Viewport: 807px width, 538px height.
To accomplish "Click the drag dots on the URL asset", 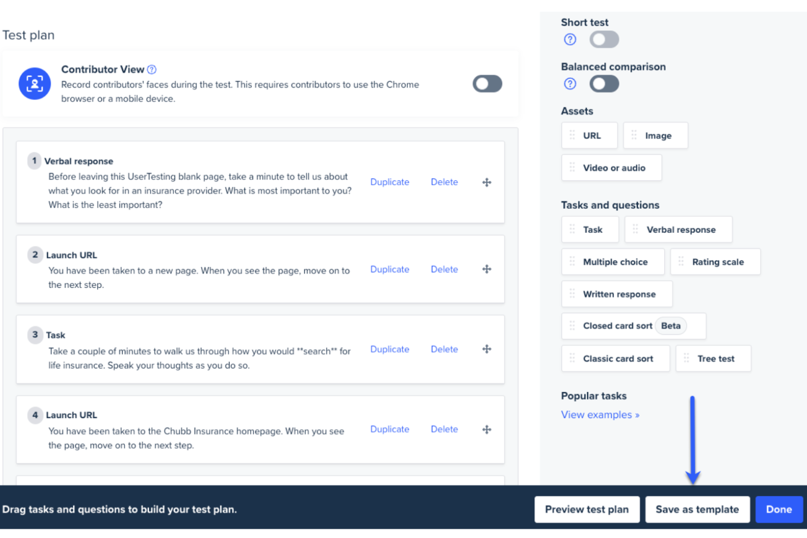I will tap(573, 135).
